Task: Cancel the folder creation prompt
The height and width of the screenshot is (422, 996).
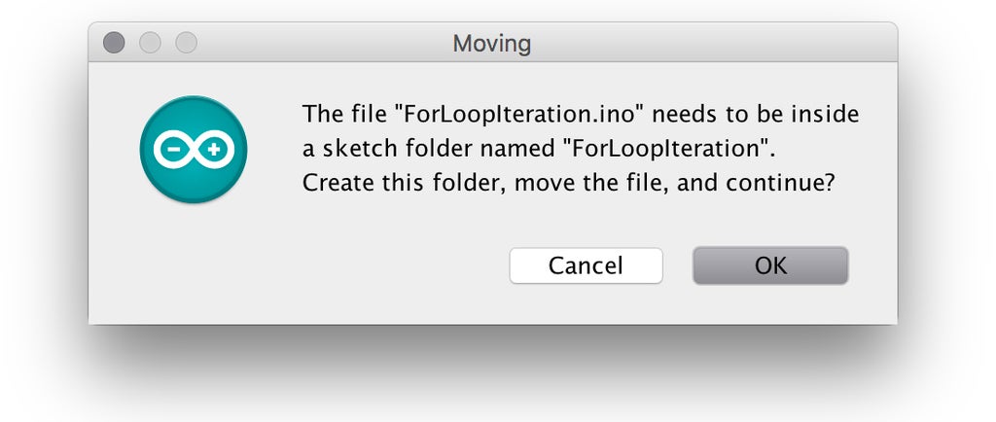Action: click(586, 265)
